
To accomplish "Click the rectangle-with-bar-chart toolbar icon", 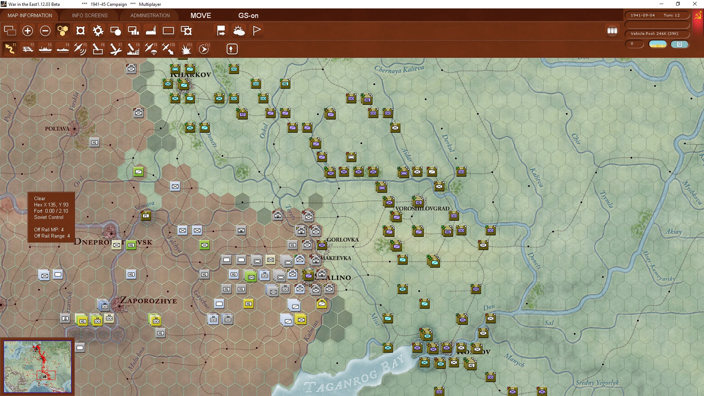I will pos(133,31).
